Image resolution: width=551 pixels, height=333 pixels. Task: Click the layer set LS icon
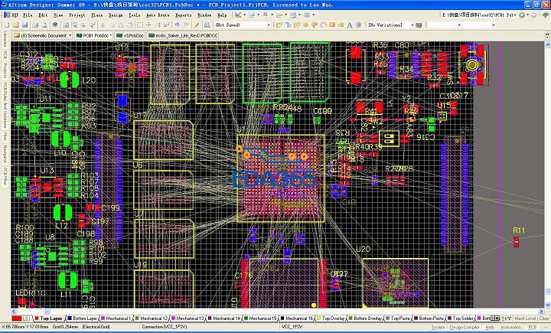tap(25, 318)
